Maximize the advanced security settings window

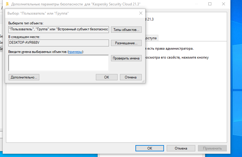point(210,4)
